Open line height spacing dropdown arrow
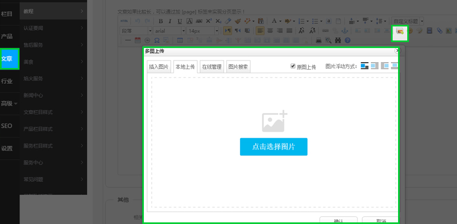 (x=385, y=21)
